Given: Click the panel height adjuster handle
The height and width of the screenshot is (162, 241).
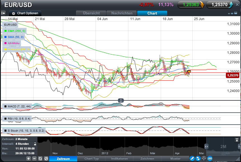Looking at the screenshot, I should [x=121, y=101].
